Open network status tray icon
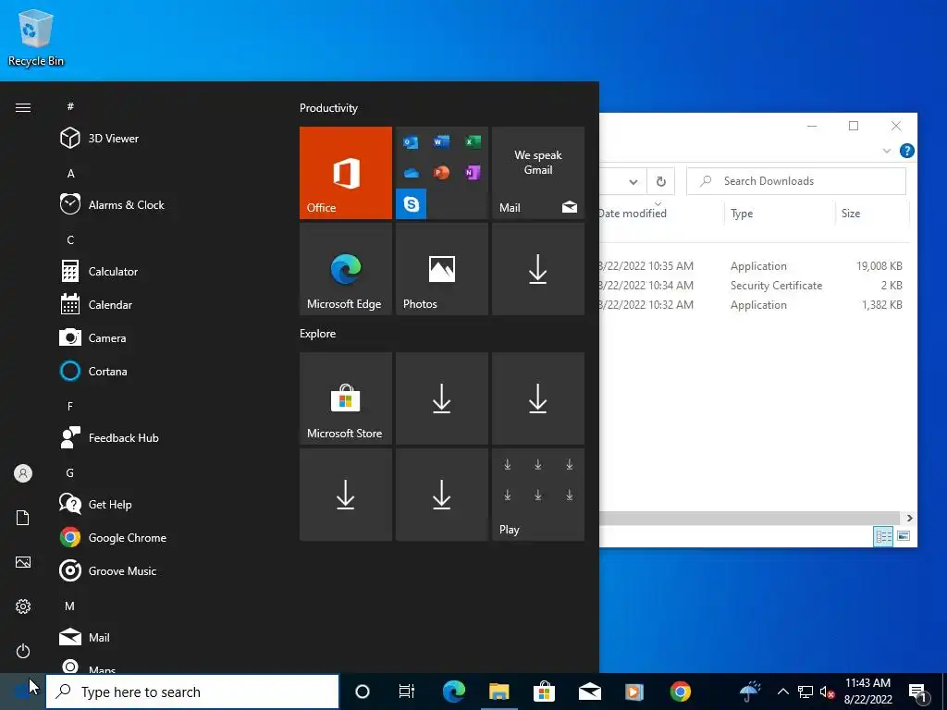 pos(806,692)
